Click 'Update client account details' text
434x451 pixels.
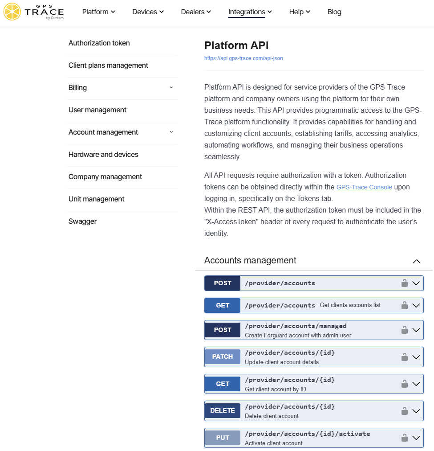click(282, 362)
